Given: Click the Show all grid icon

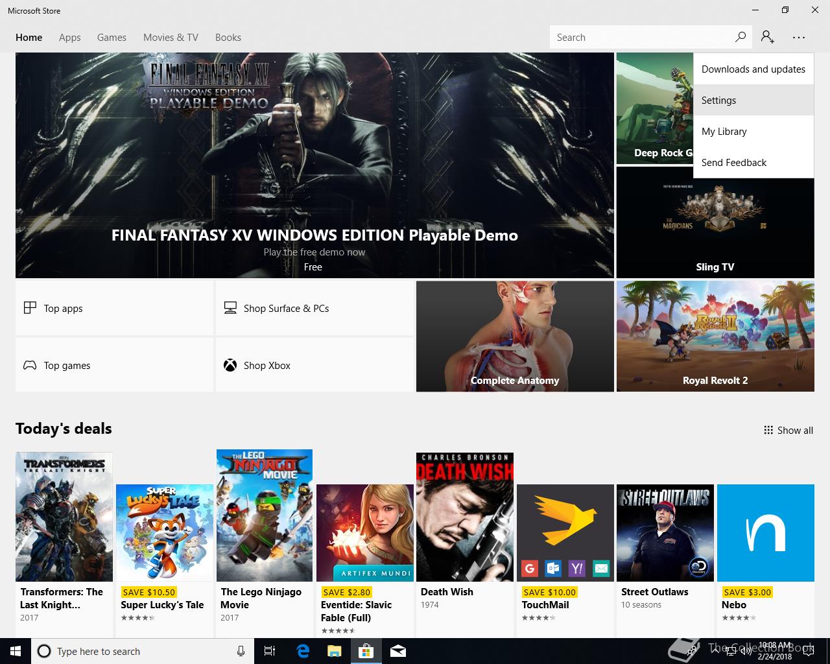Looking at the screenshot, I should coord(768,430).
